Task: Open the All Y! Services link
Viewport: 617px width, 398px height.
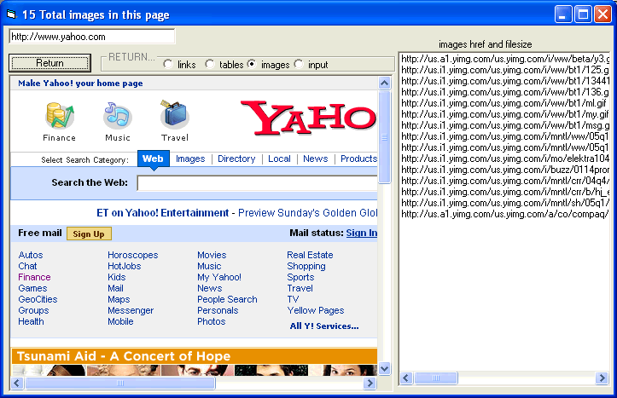Action: coord(323,326)
